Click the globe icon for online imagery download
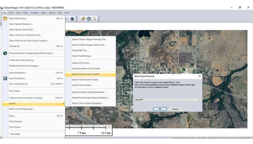 click(x=5, y=53)
